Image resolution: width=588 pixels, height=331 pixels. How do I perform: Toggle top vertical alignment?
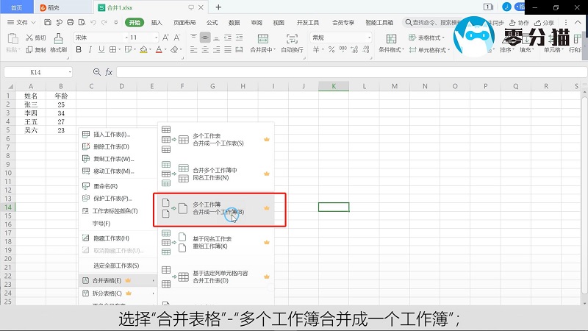(x=193, y=38)
